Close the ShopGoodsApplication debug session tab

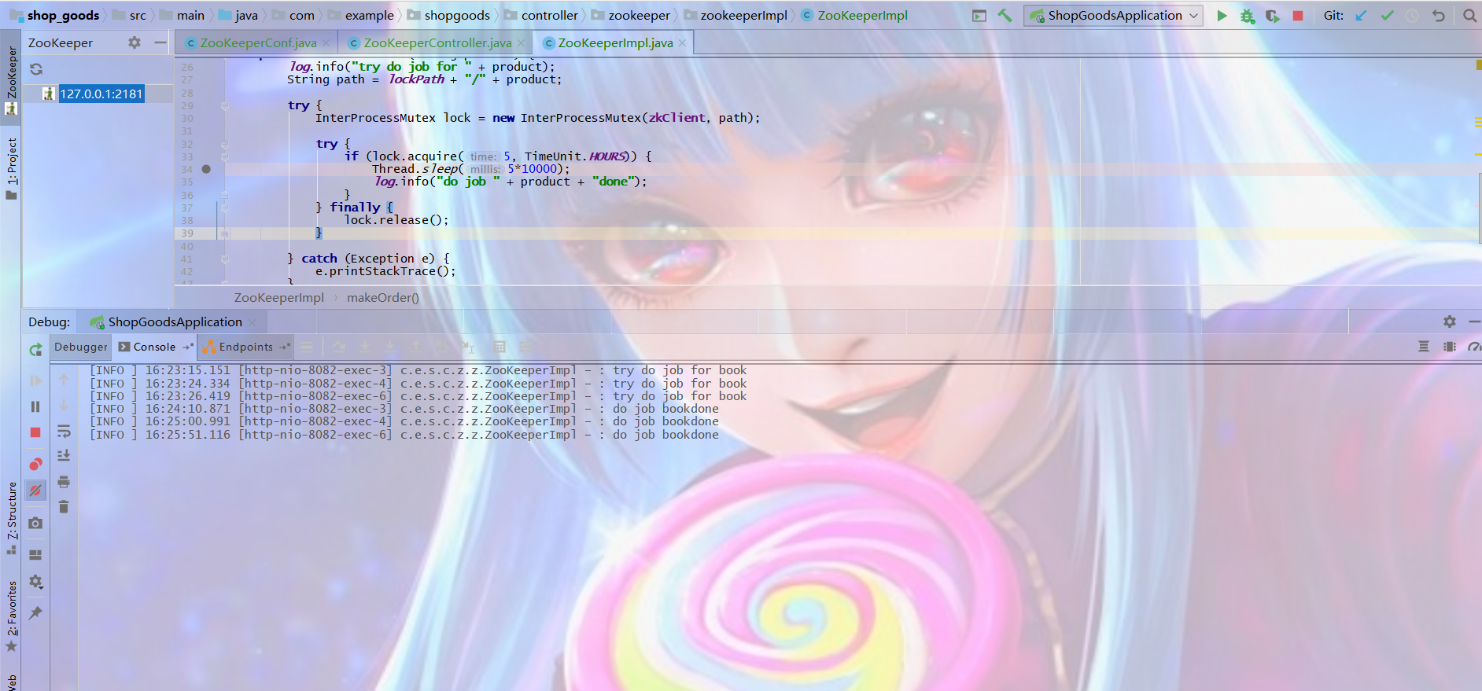click(x=252, y=322)
